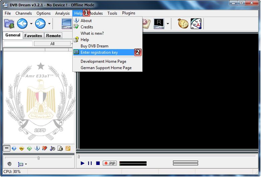This screenshot has height=177, width=261.
Task: Click the black video display area
Action: coord(169,91)
